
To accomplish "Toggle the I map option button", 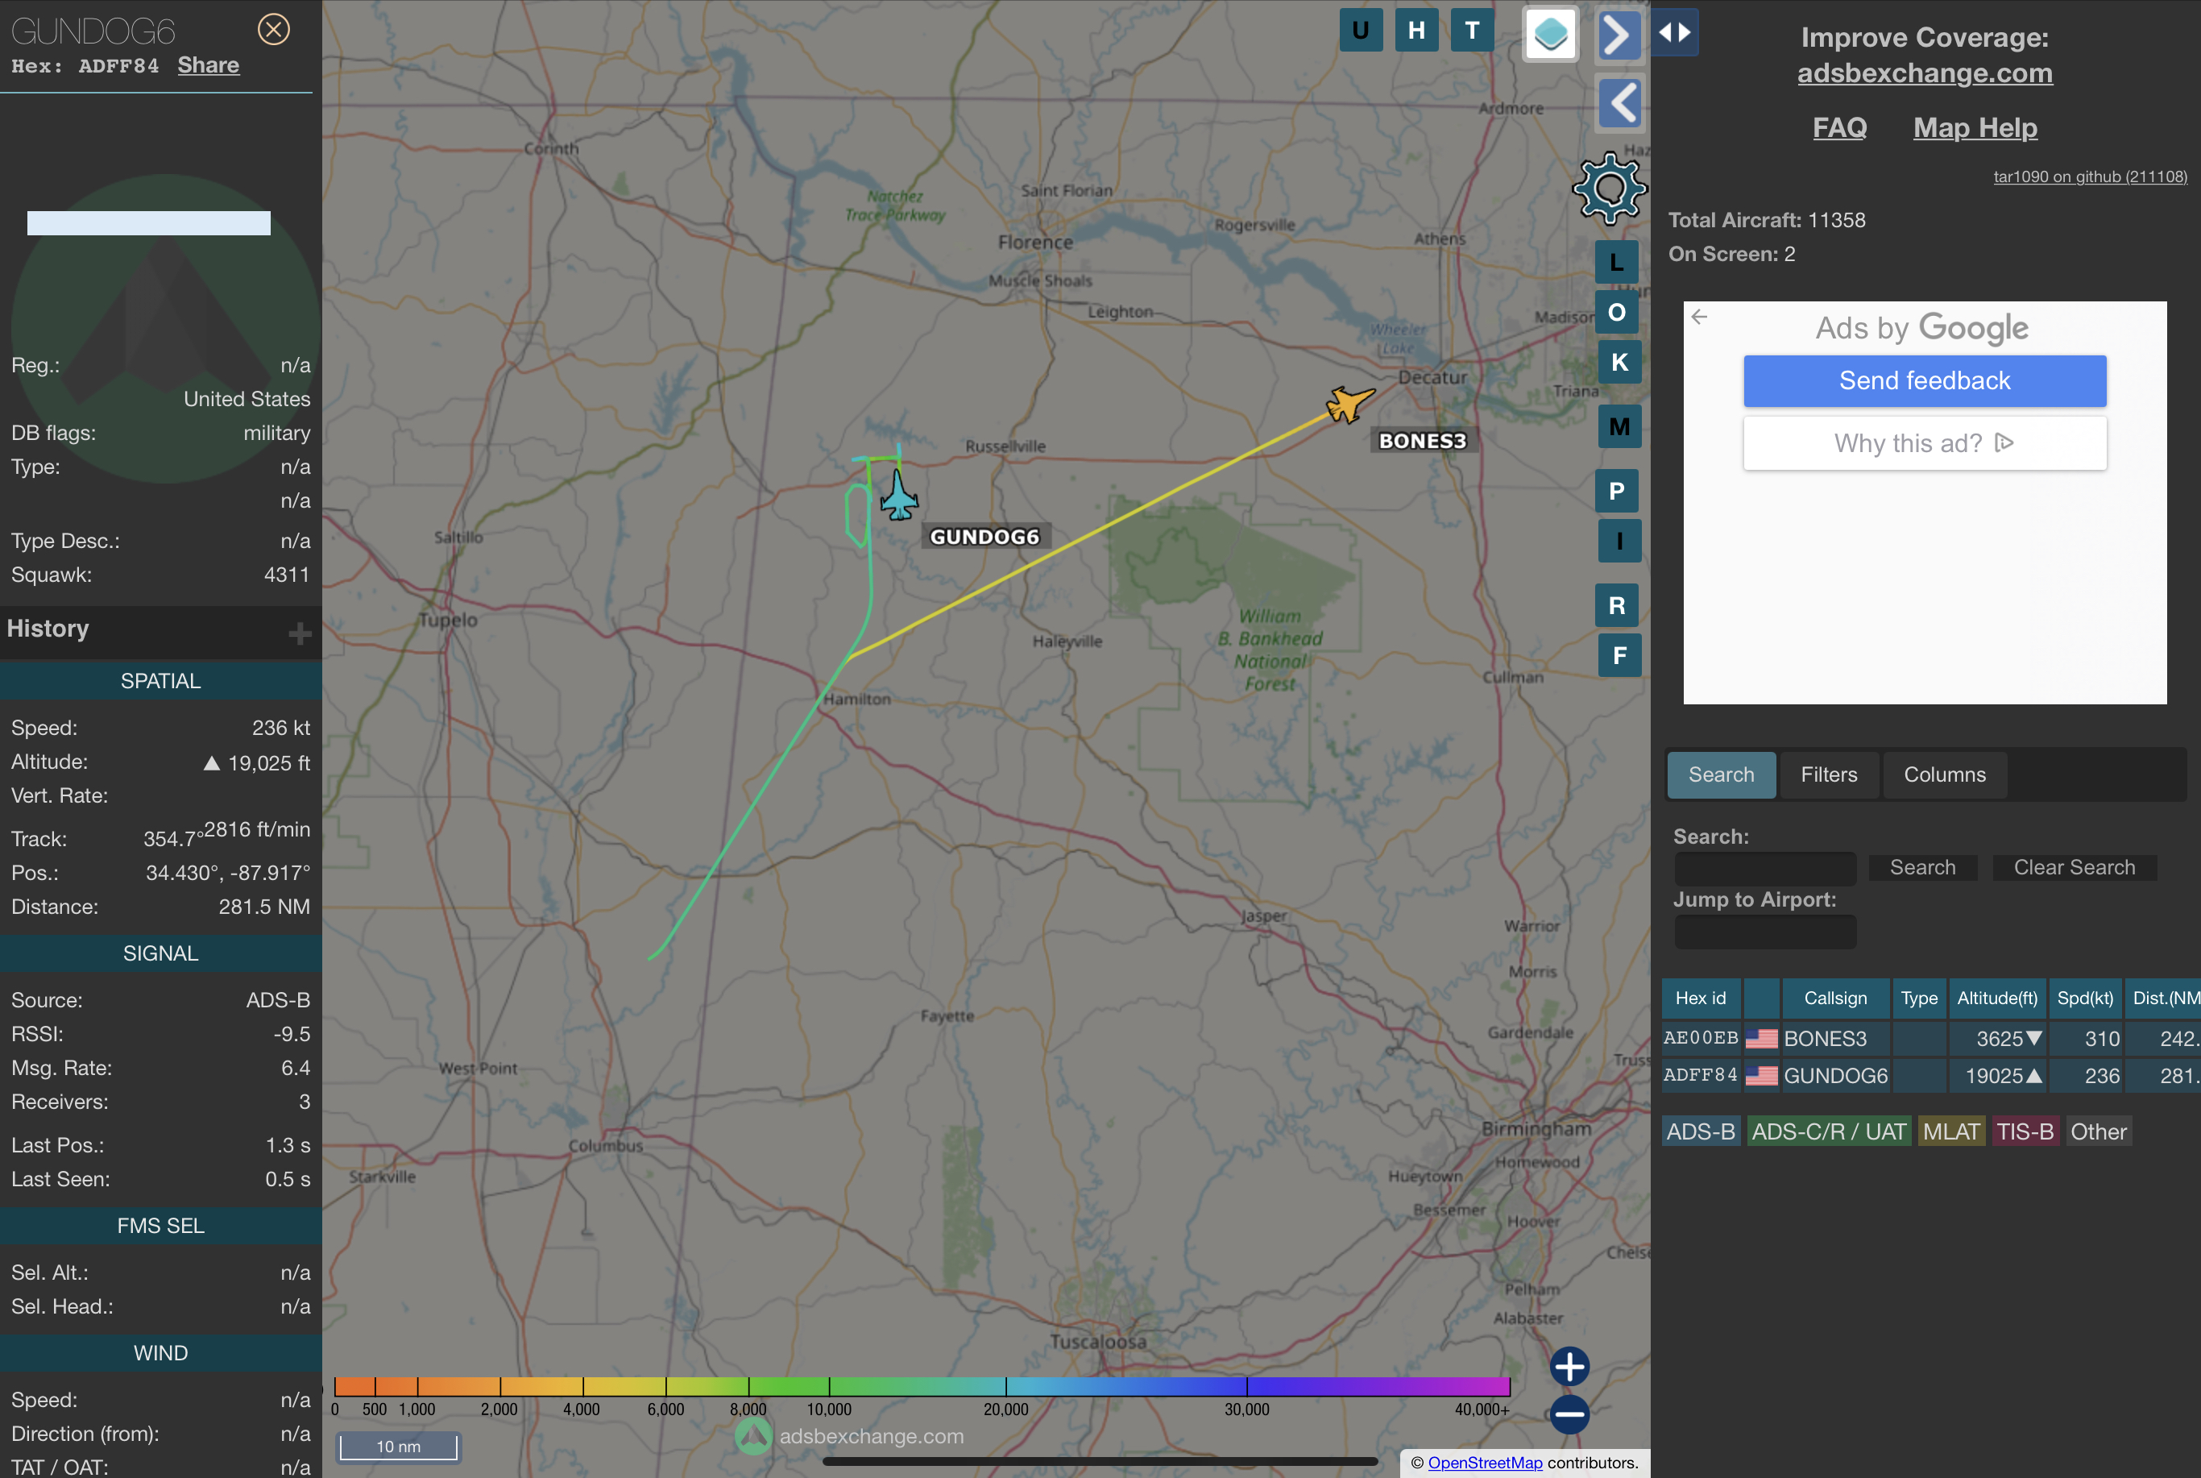I will [x=1619, y=541].
